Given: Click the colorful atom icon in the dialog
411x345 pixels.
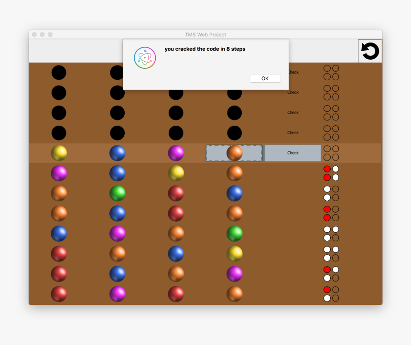Looking at the screenshot, I should click(145, 58).
